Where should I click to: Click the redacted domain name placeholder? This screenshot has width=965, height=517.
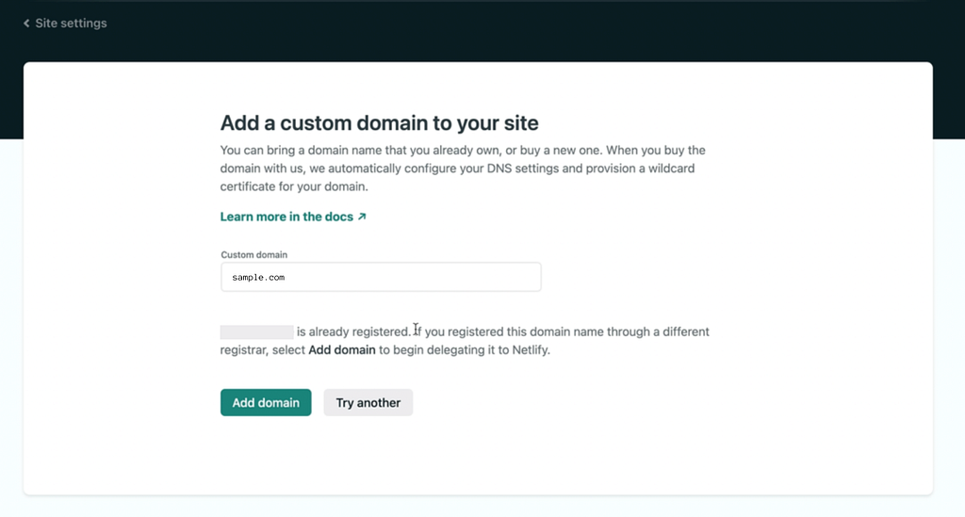click(256, 332)
